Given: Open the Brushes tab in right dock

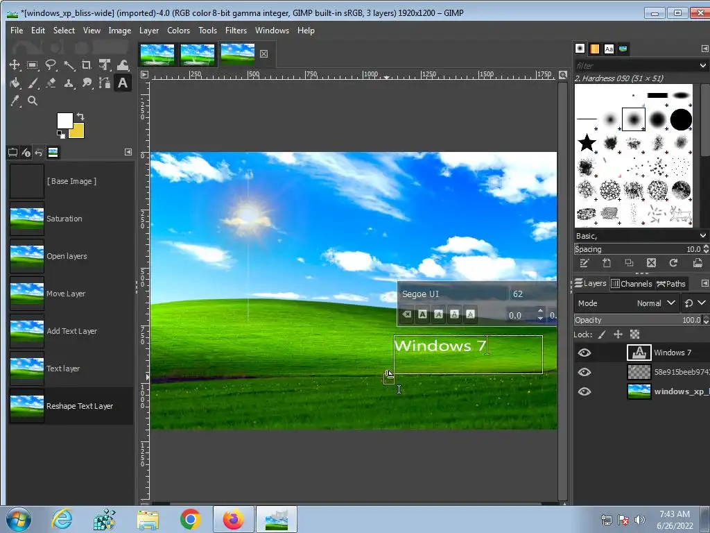Looking at the screenshot, I should click(x=580, y=49).
